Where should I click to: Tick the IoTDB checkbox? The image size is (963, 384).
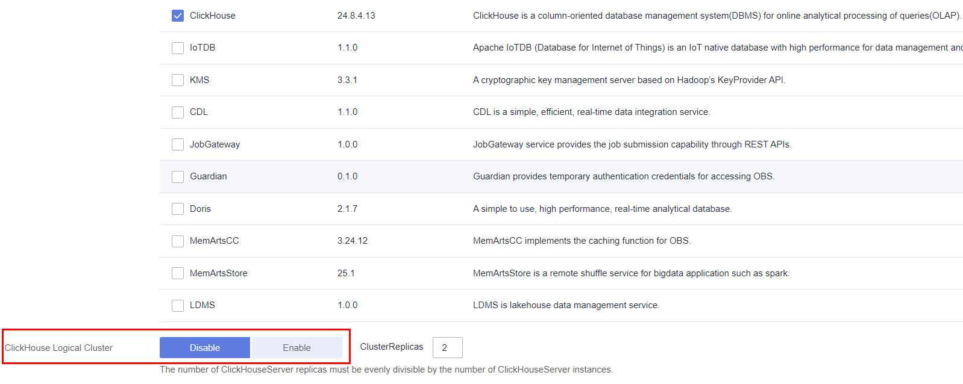point(178,48)
